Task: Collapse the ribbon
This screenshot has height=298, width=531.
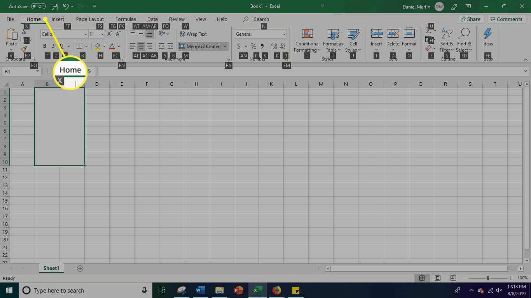Action: 526,60
